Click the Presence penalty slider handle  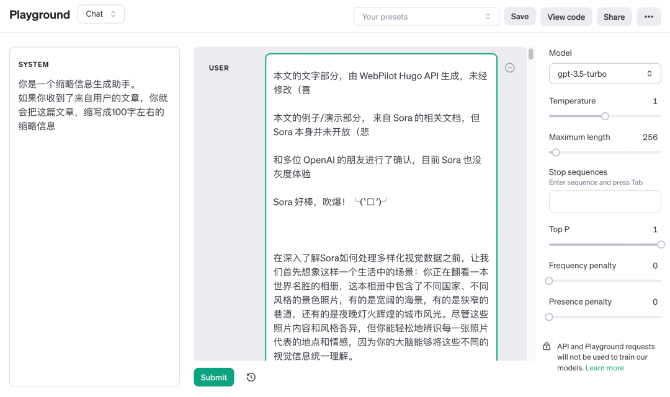point(549,317)
